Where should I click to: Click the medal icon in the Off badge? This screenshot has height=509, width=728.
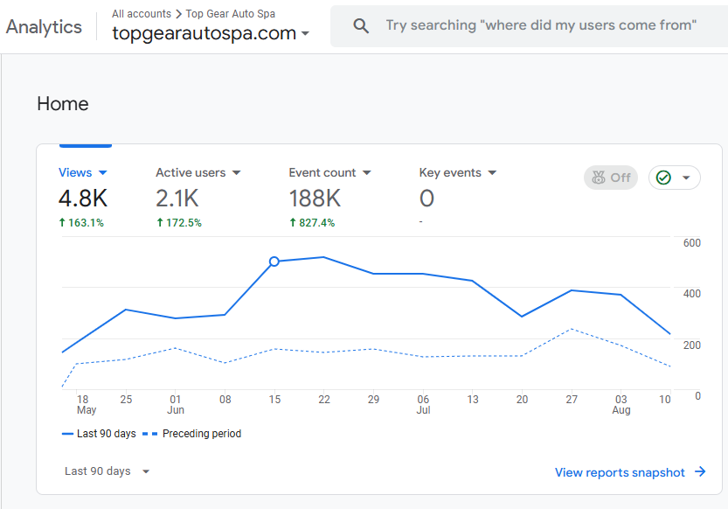(x=598, y=178)
